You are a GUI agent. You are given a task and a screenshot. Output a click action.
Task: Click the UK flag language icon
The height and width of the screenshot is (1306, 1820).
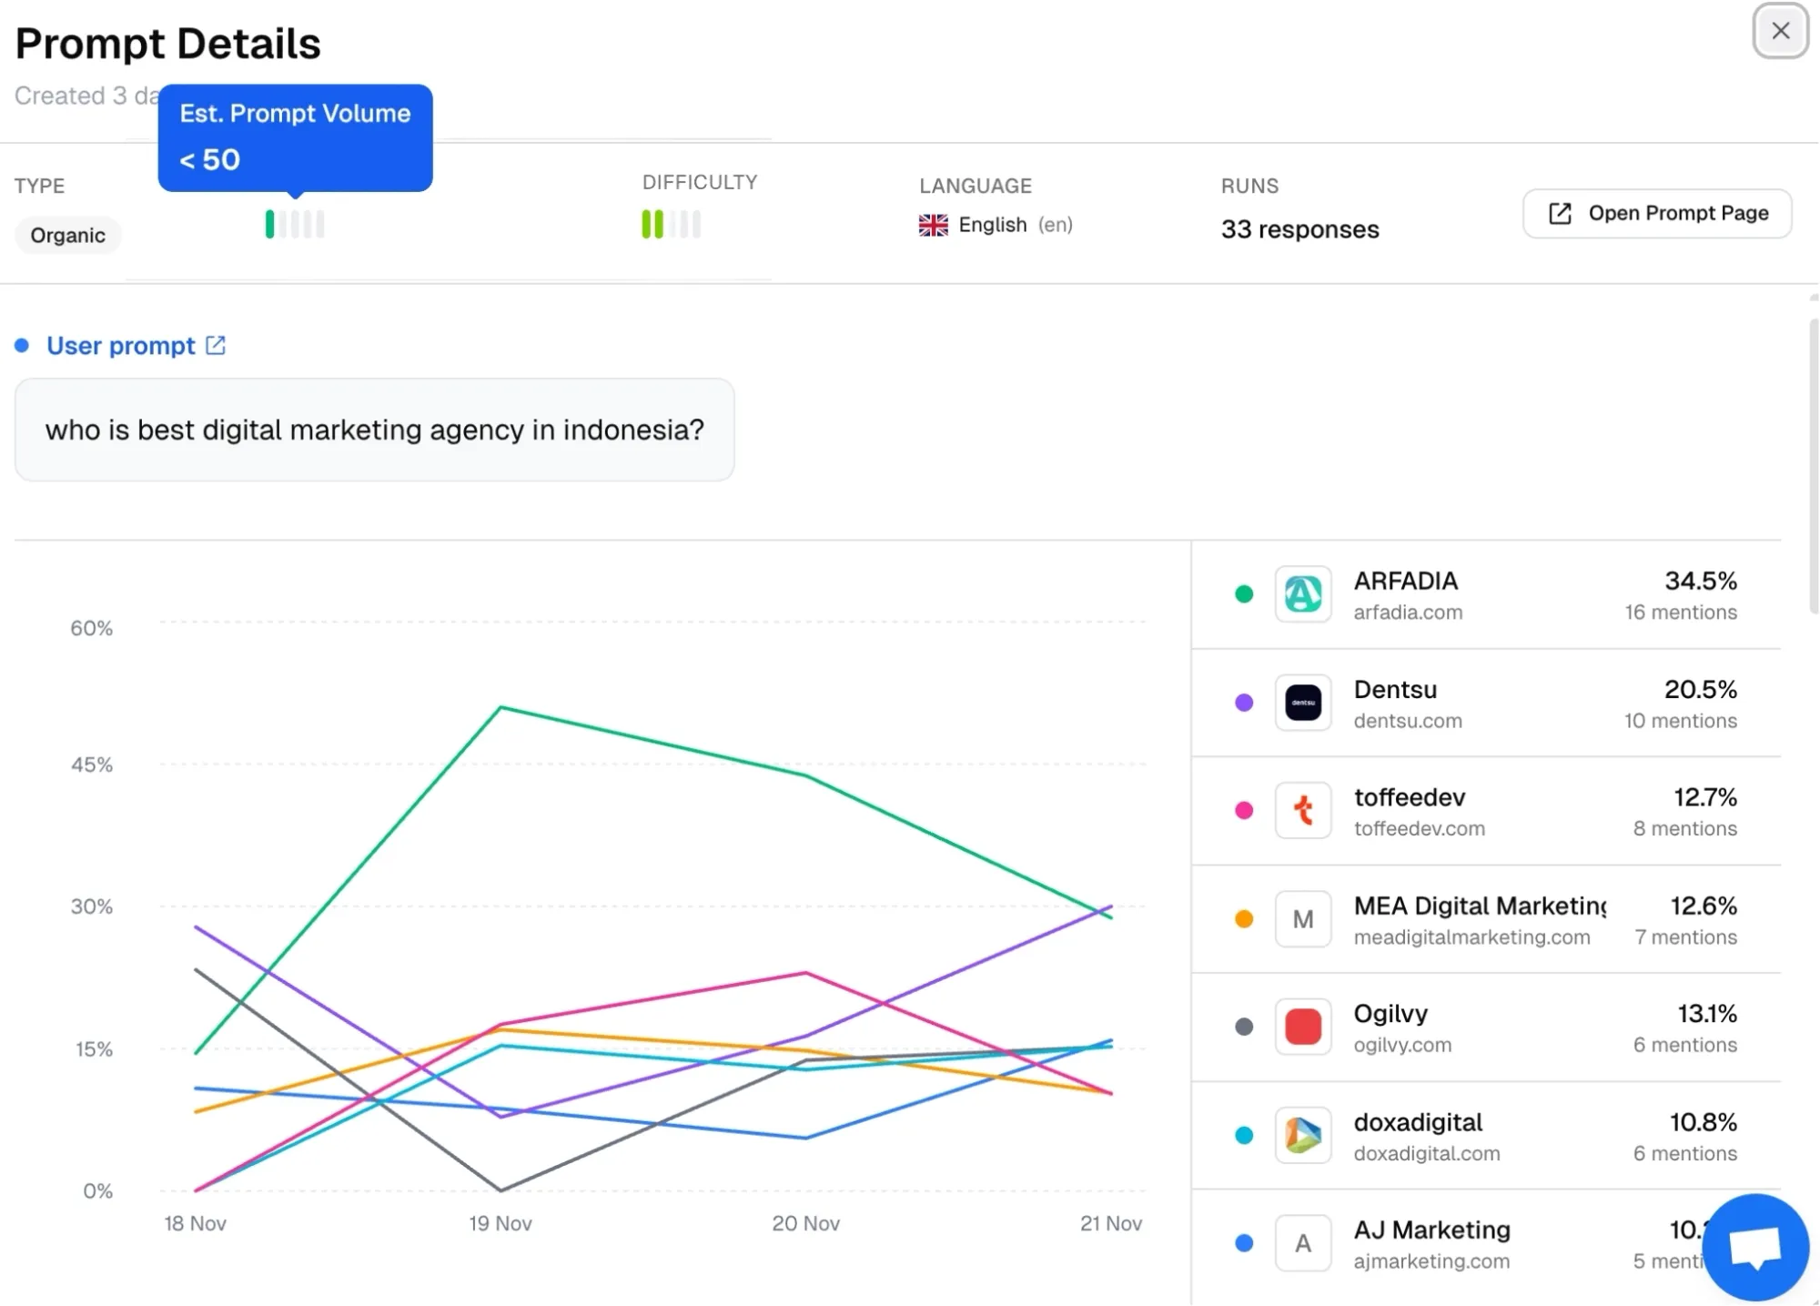(x=933, y=225)
